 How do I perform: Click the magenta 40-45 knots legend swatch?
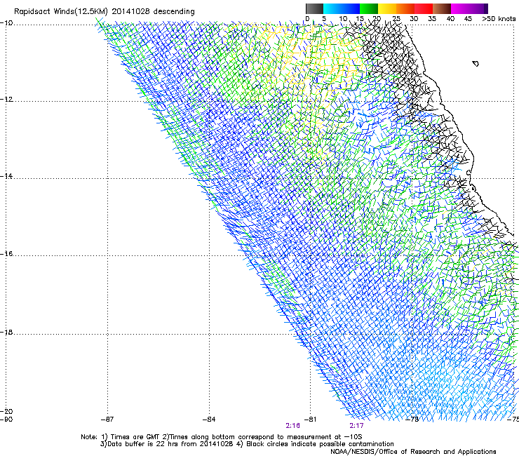460,8
